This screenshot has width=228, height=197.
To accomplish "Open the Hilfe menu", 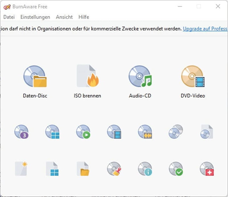I will pos(84,17).
